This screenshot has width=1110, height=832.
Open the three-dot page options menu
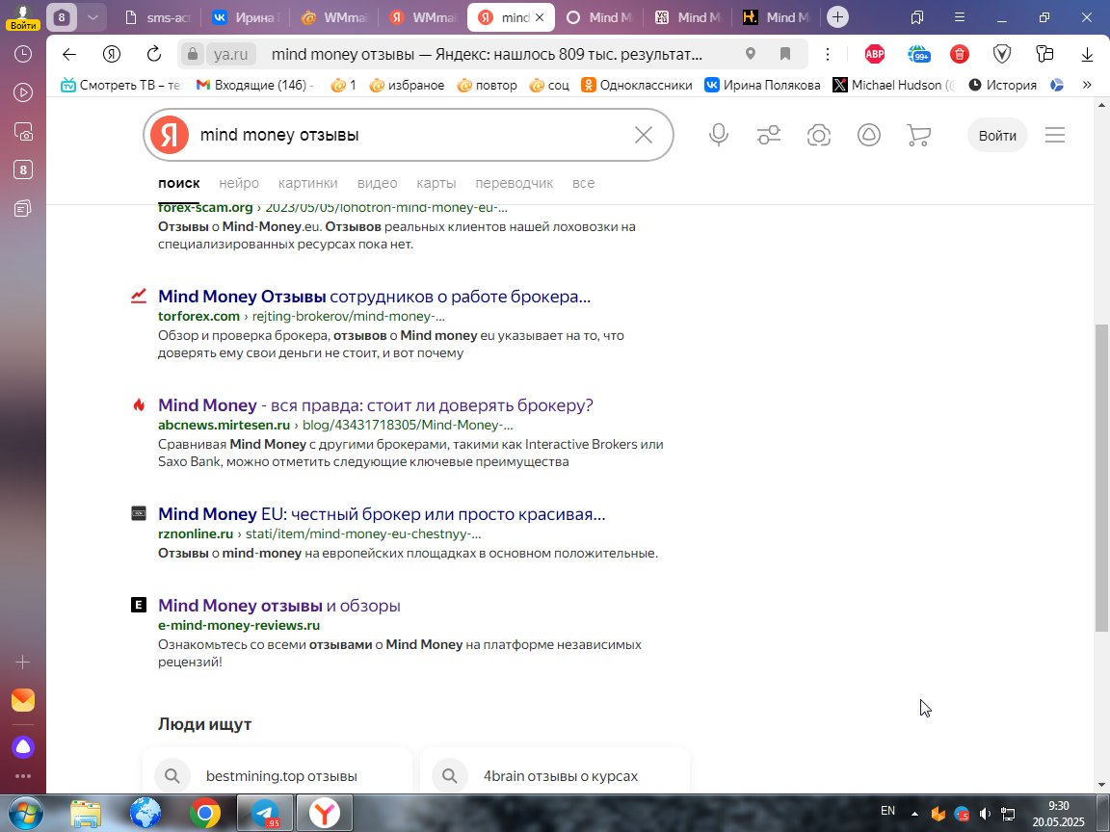828,54
